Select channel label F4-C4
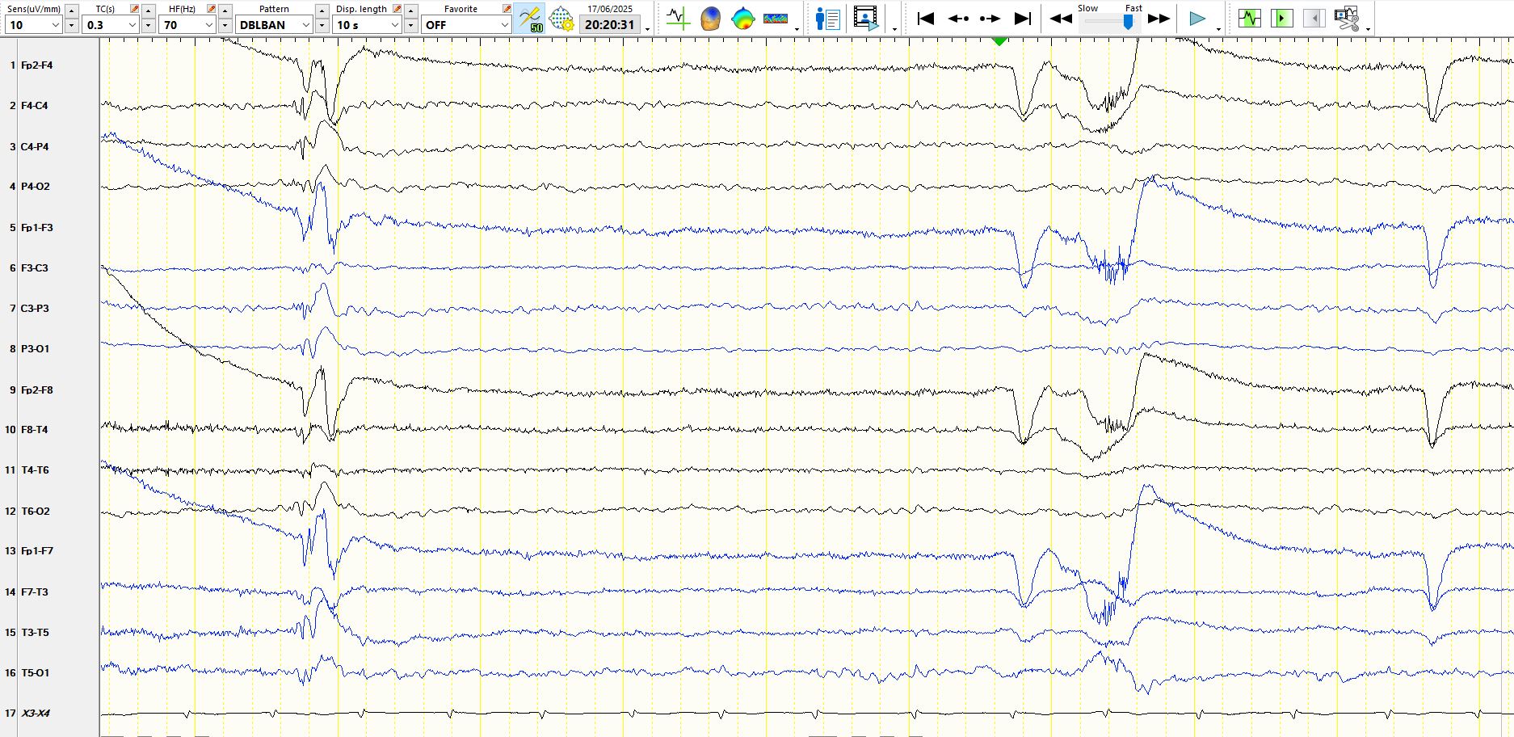Image resolution: width=1514 pixels, height=737 pixels. [34, 106]
